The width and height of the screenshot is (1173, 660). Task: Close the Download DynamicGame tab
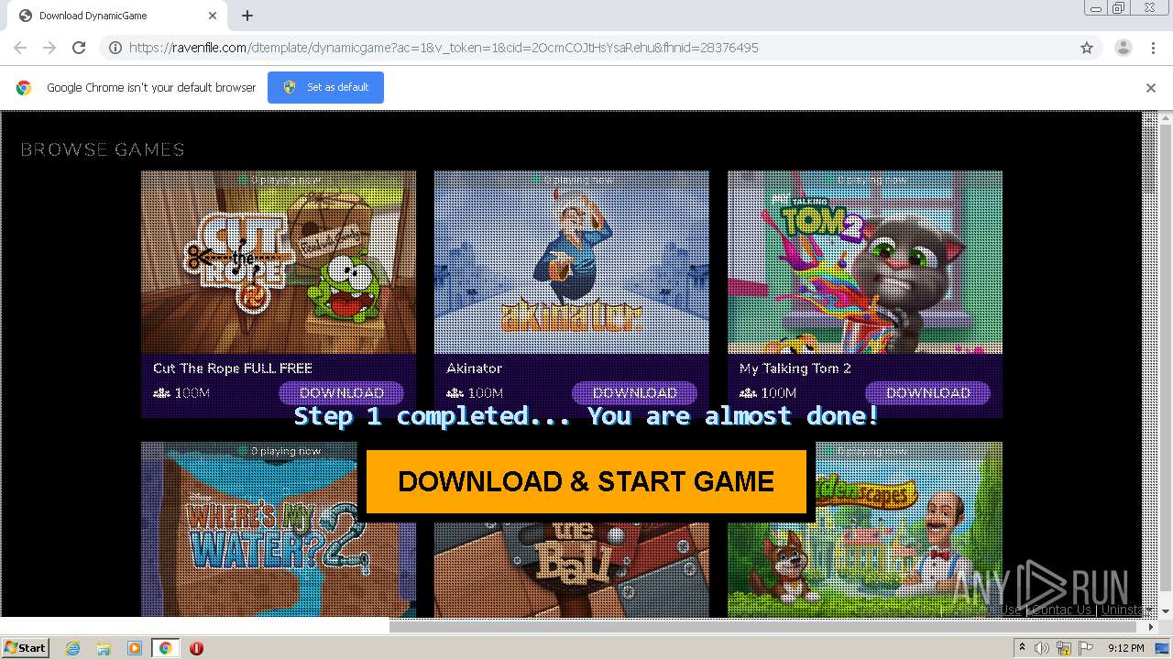pos(213,16)
